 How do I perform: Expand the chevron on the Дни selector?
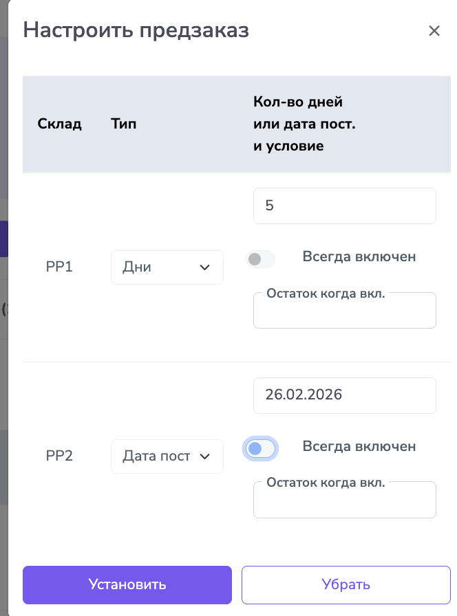click(x=205, y=267)
